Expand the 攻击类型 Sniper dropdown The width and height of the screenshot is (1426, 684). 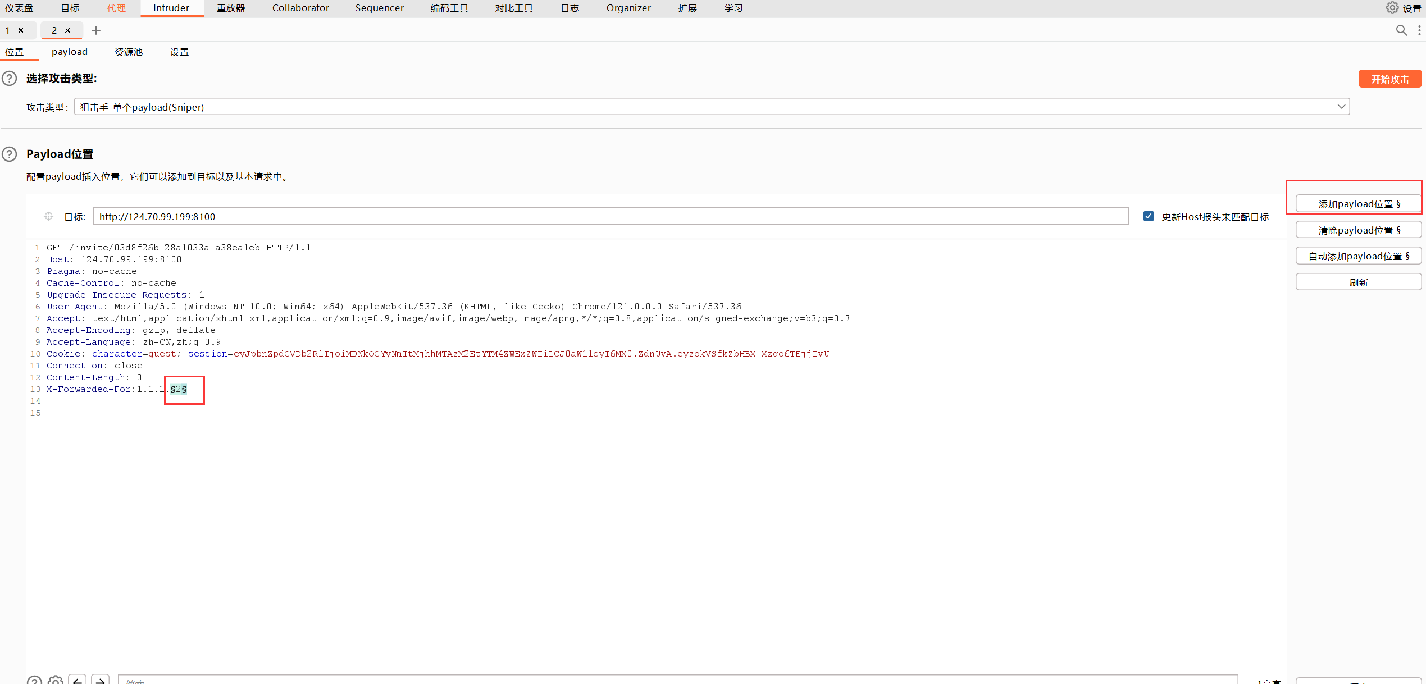[x=1341, y=107]
